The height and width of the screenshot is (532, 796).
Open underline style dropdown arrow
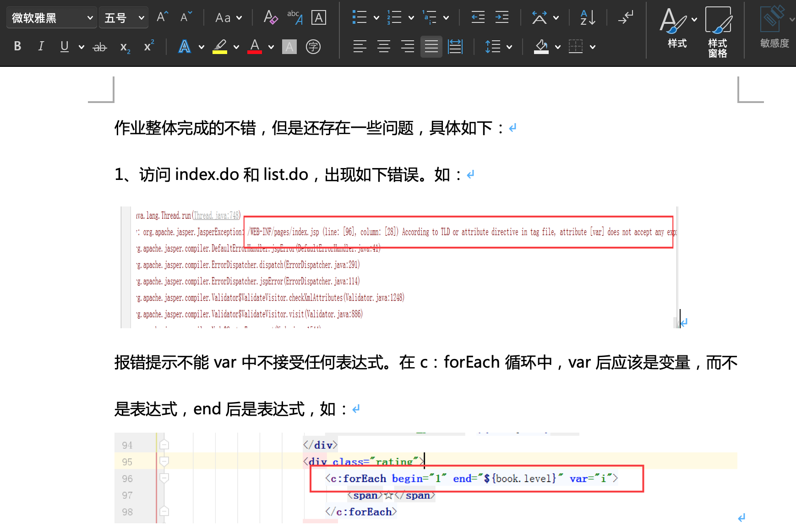(82, 47)
